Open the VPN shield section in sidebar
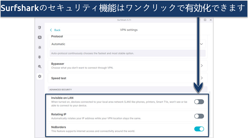The width and height of the screenshot is (248, 138). pyautogui.click(x=39, y=27)
